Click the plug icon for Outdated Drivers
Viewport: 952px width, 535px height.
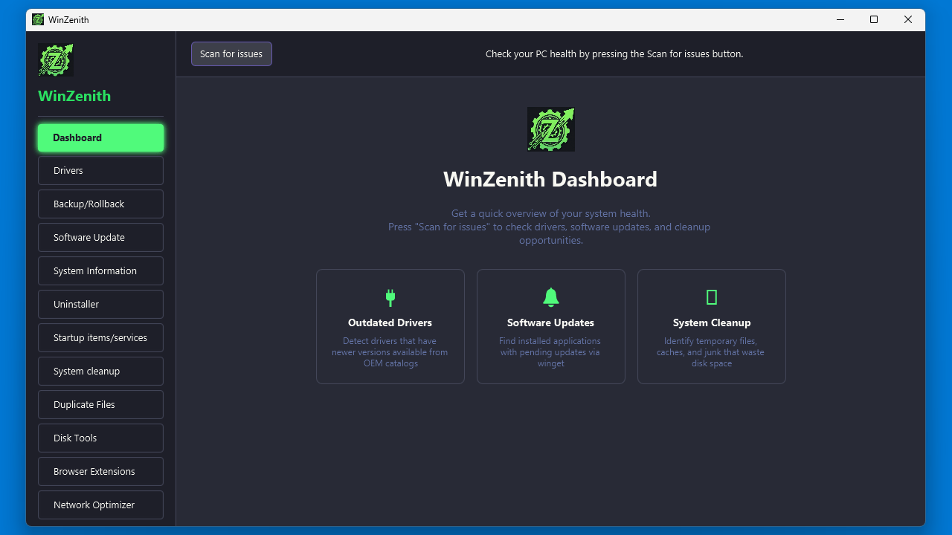(x=390, y=298)
